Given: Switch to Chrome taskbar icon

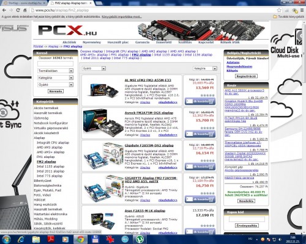Looking at the screenshot, I should (80, 239).
